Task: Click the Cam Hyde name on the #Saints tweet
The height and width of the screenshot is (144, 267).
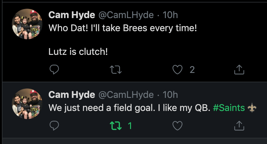Action: point(72,94)
